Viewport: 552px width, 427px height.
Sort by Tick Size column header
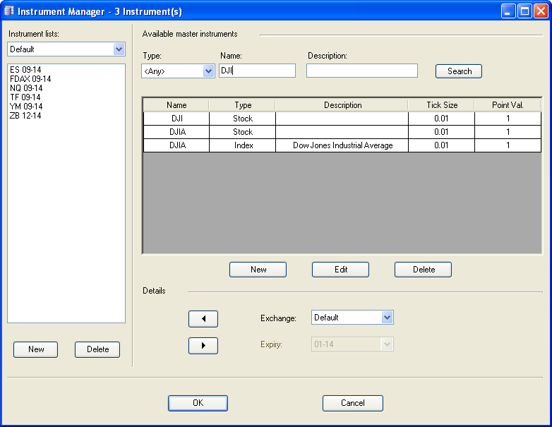click(x=441, y=105)
